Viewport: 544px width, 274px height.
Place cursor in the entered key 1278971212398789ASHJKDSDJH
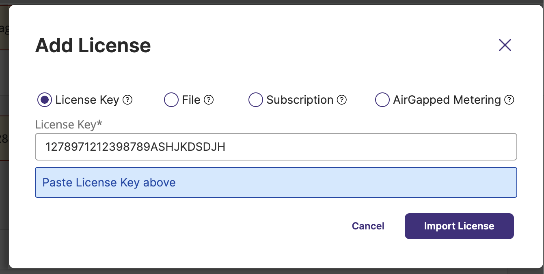tap(135, 147)
